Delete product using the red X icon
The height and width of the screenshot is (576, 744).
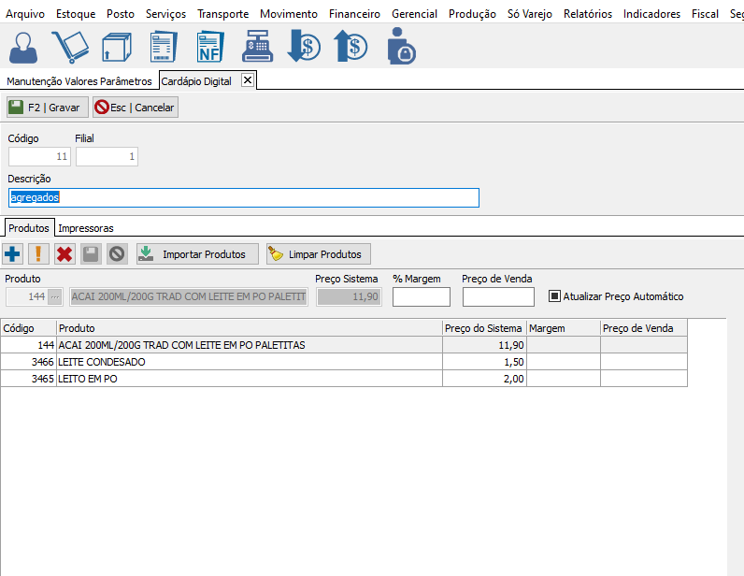pyautogui.click(x=64, y=254)
